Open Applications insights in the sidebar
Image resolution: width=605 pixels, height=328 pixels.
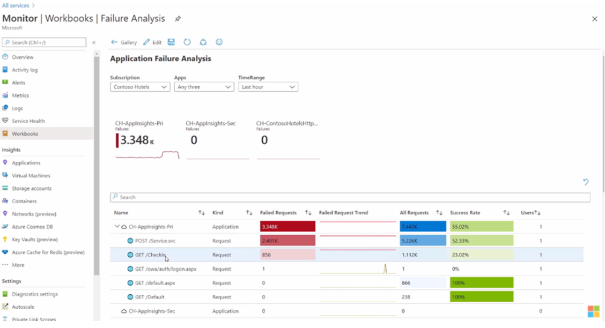[26, 162]
